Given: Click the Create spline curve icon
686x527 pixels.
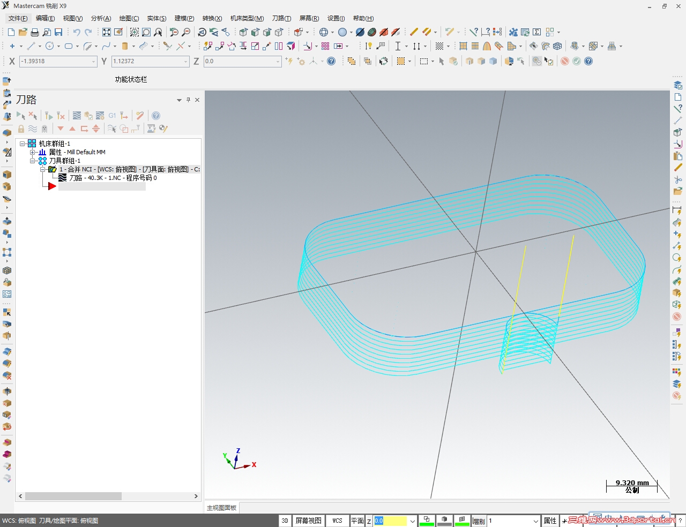Looking at the screenshot, I should (x=106, y=46).
